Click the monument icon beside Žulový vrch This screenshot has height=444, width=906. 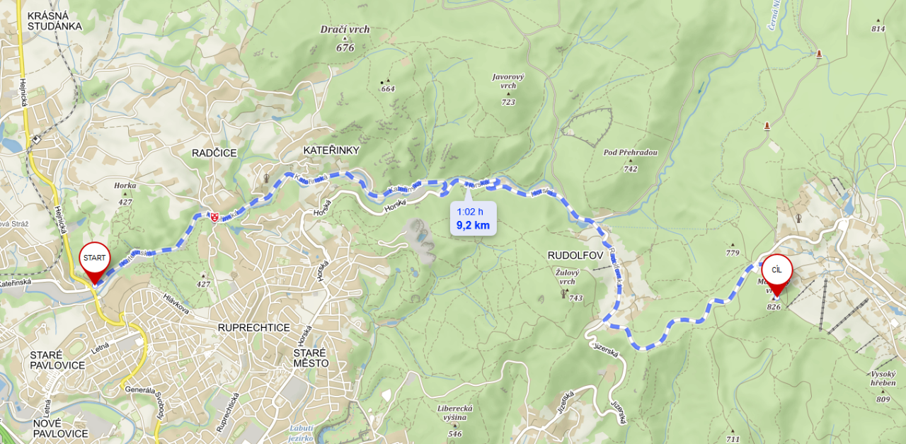(x=564, y=292)
